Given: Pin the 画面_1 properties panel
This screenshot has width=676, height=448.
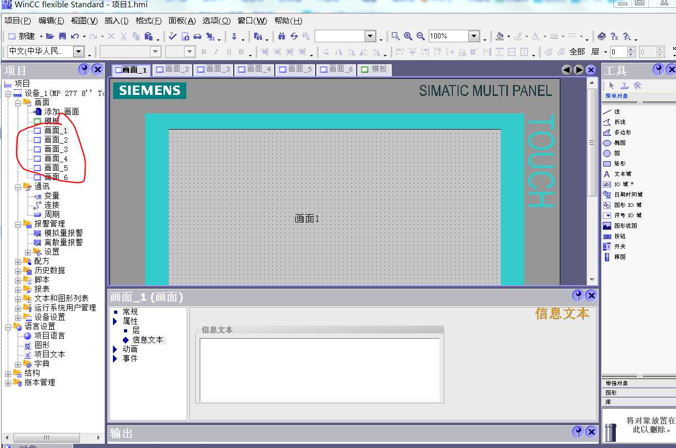Looking at the screenshot, I should (x=578, y=296).
